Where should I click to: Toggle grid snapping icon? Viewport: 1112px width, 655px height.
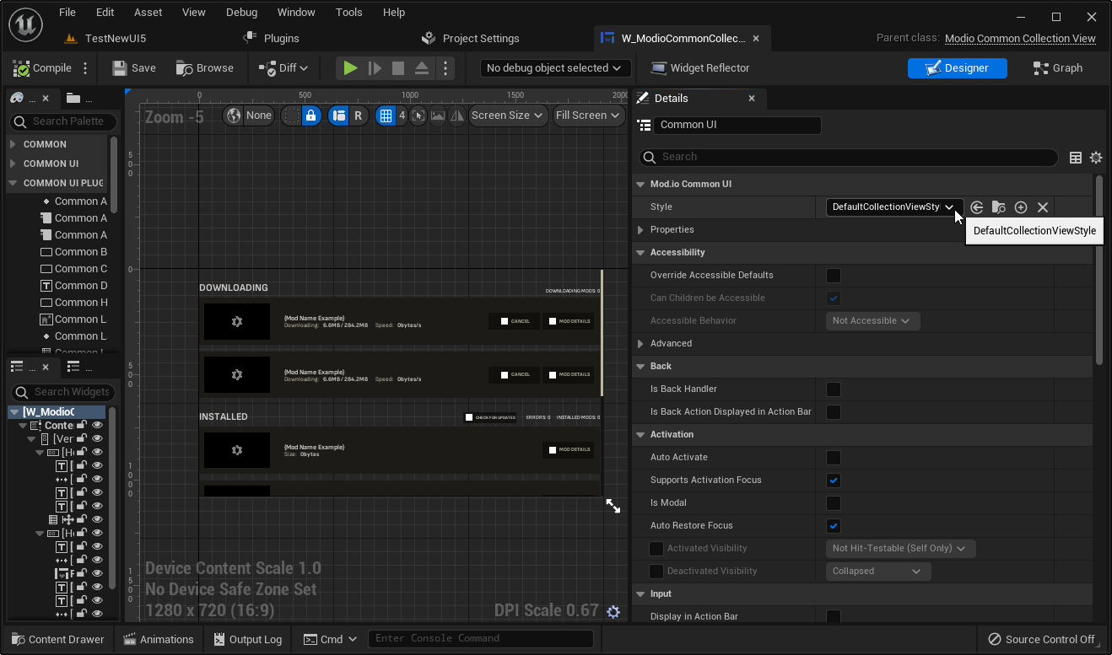point(386,115)
